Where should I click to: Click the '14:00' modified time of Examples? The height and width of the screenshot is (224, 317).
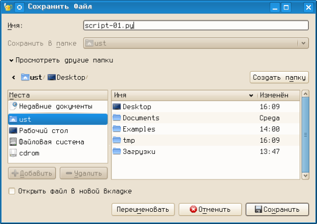(269, 129)
